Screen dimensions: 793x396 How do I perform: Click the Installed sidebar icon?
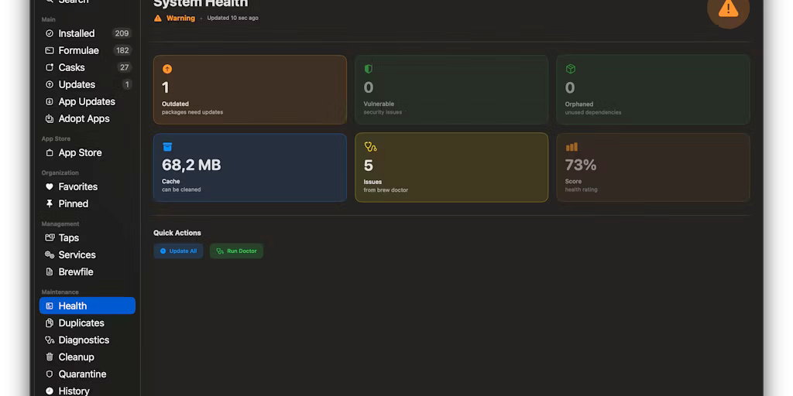(50, 33)
